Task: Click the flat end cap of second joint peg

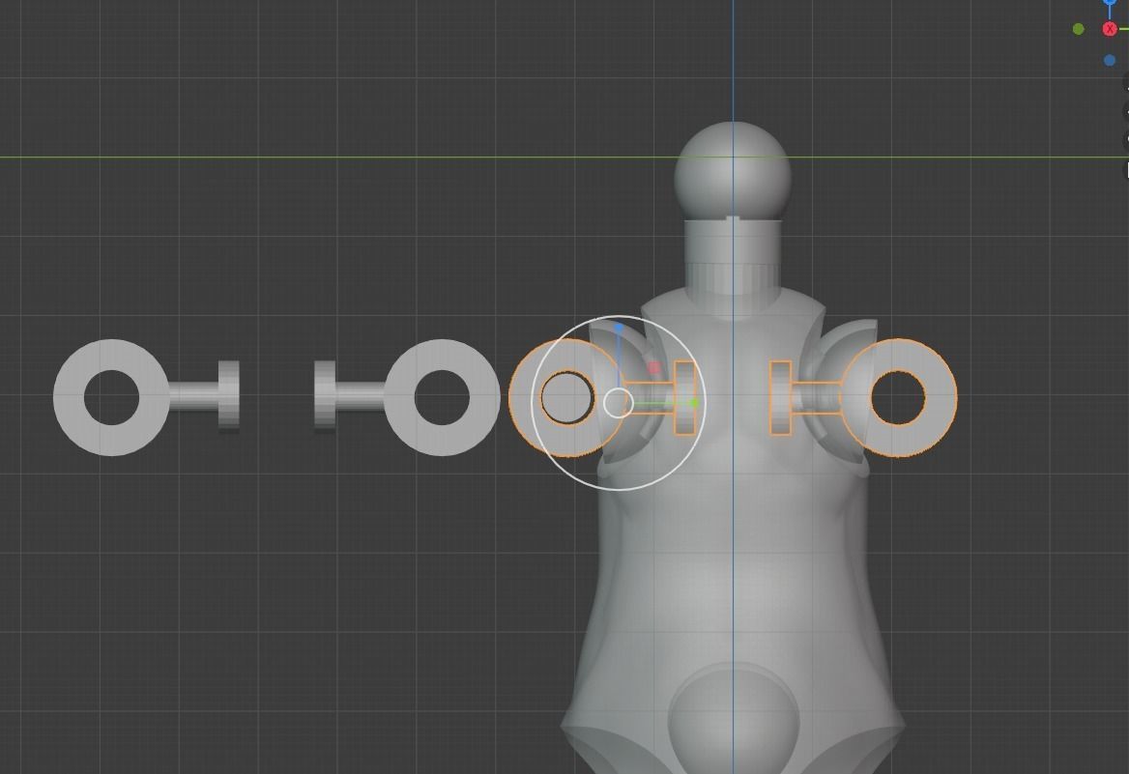Action: point(325,397)
